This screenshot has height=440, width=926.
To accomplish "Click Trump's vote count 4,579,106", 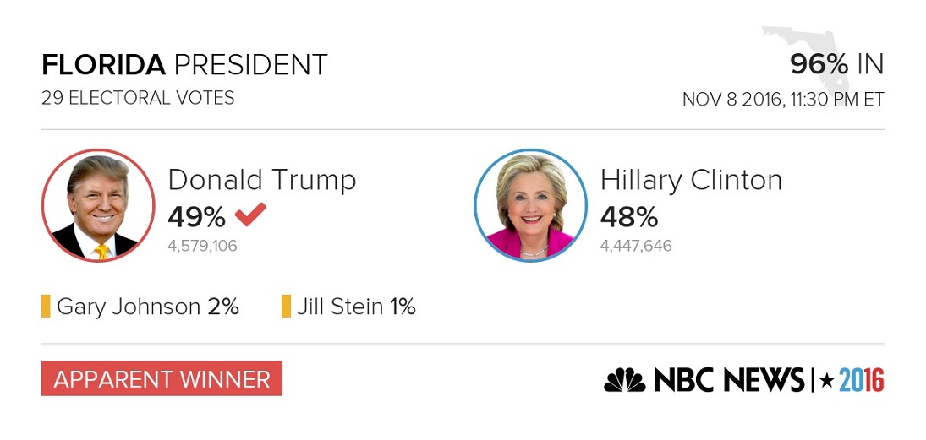I will coord(203,246).
